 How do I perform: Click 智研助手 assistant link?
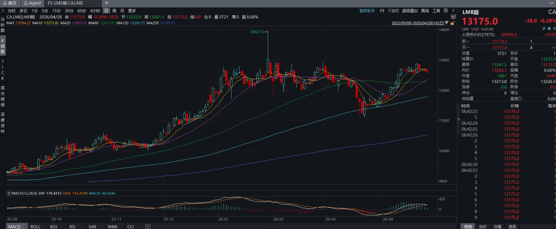(367, 11)
